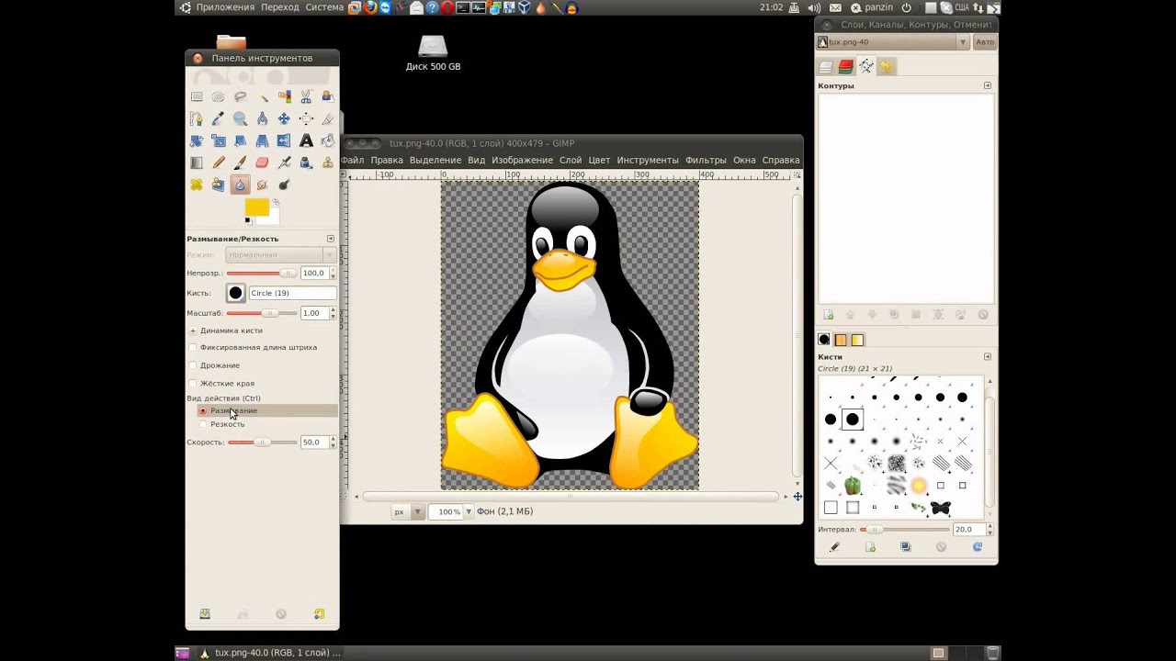Select the Fuzzy Select magic wand tool
This screenshot has height=661, width=1176.
pos(262,96)
